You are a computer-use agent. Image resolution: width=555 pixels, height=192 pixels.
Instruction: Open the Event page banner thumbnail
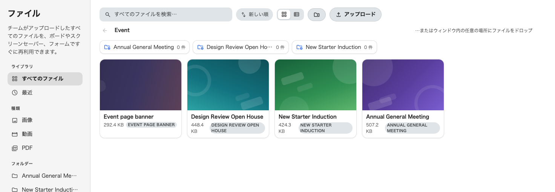[141, 85]
